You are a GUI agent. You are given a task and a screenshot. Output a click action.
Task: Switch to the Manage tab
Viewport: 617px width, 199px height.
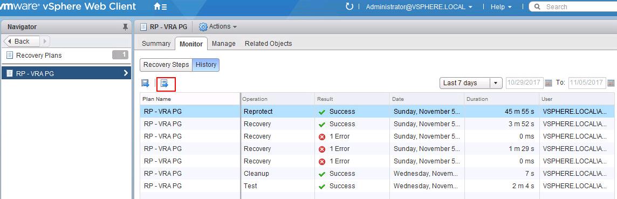click(x=223, y=44)
